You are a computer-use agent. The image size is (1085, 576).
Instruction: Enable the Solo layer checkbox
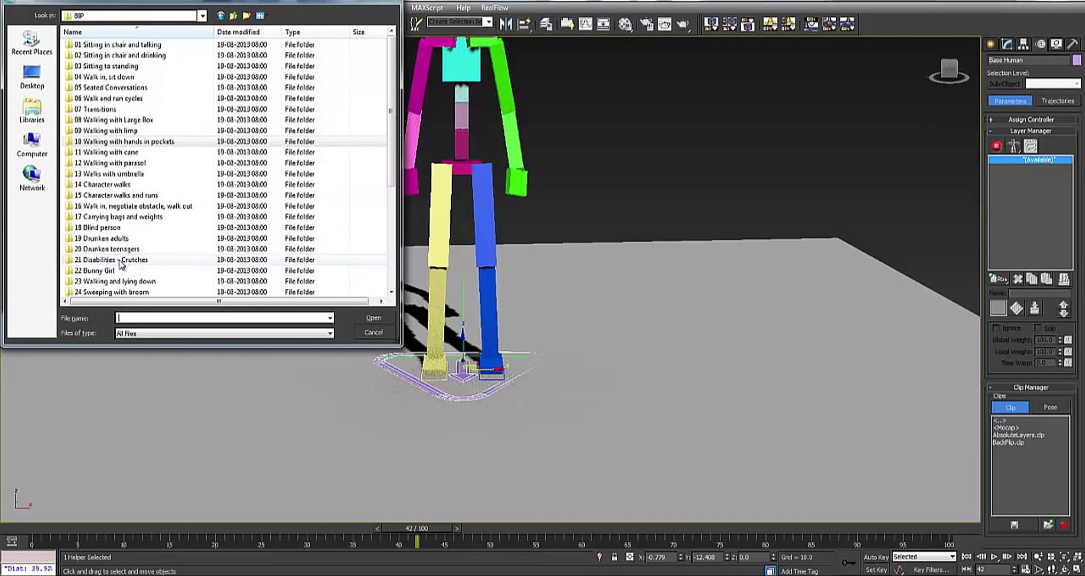tap(1038, 328)
